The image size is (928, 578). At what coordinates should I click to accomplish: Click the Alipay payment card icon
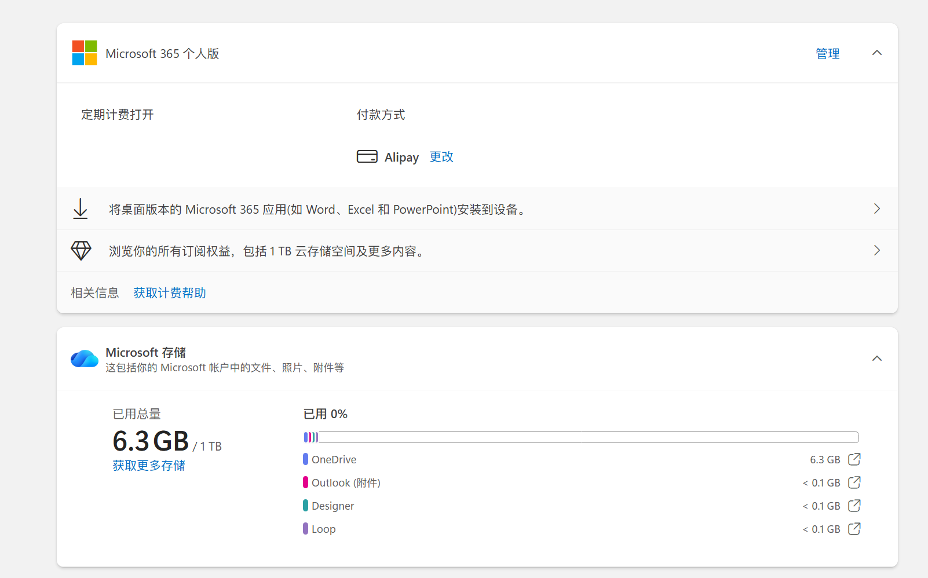367,157
